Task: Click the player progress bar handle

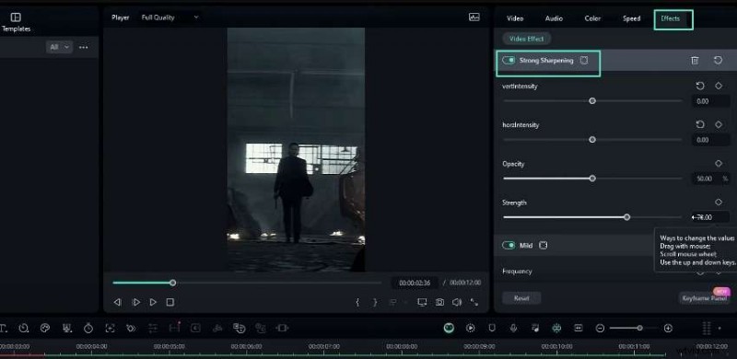Action: point(173,283)
